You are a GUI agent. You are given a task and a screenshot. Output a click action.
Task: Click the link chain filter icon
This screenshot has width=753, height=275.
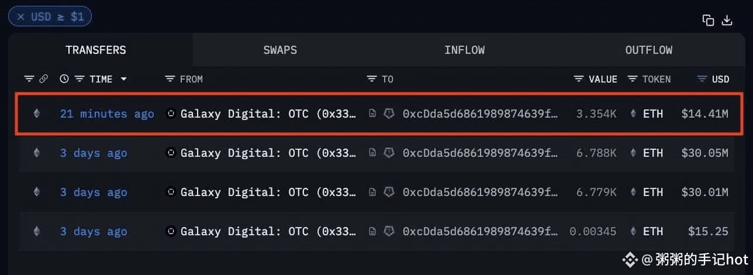click(43, 79)
